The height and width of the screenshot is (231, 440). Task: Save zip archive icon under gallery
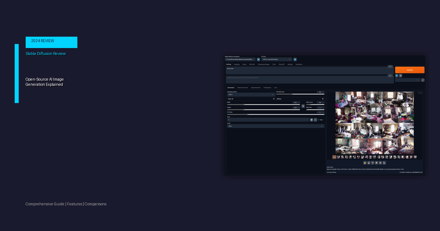click(x=373, y=163)
